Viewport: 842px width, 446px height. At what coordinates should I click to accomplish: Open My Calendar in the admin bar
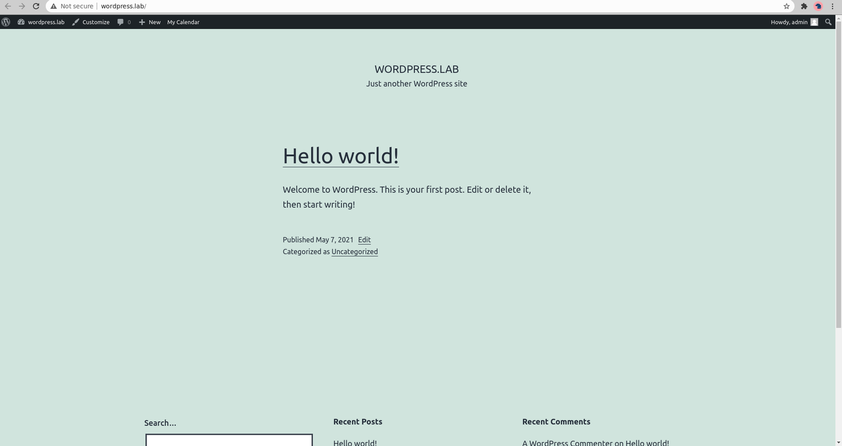[x=183, y=22]
